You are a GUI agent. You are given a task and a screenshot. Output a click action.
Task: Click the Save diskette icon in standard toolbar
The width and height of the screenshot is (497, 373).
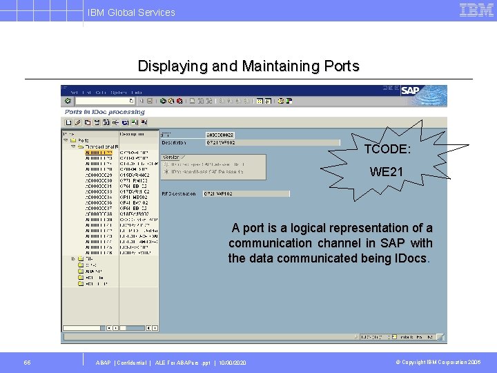point(150,101)
